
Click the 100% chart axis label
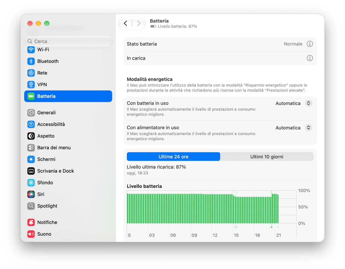(304, 191)
